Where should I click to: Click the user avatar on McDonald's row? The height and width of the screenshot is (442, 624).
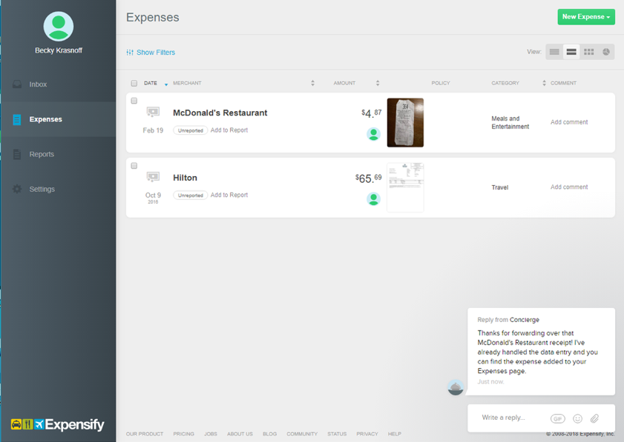coord(373,134)
